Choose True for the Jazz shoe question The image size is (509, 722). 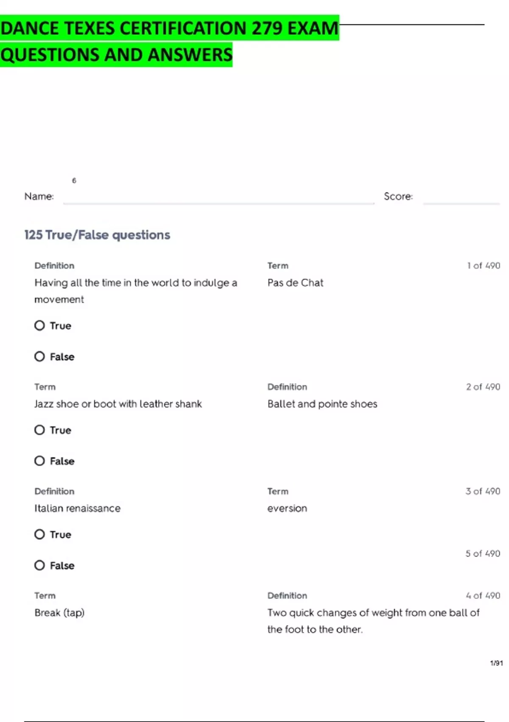pyautogui.click(x=39, y=430)
